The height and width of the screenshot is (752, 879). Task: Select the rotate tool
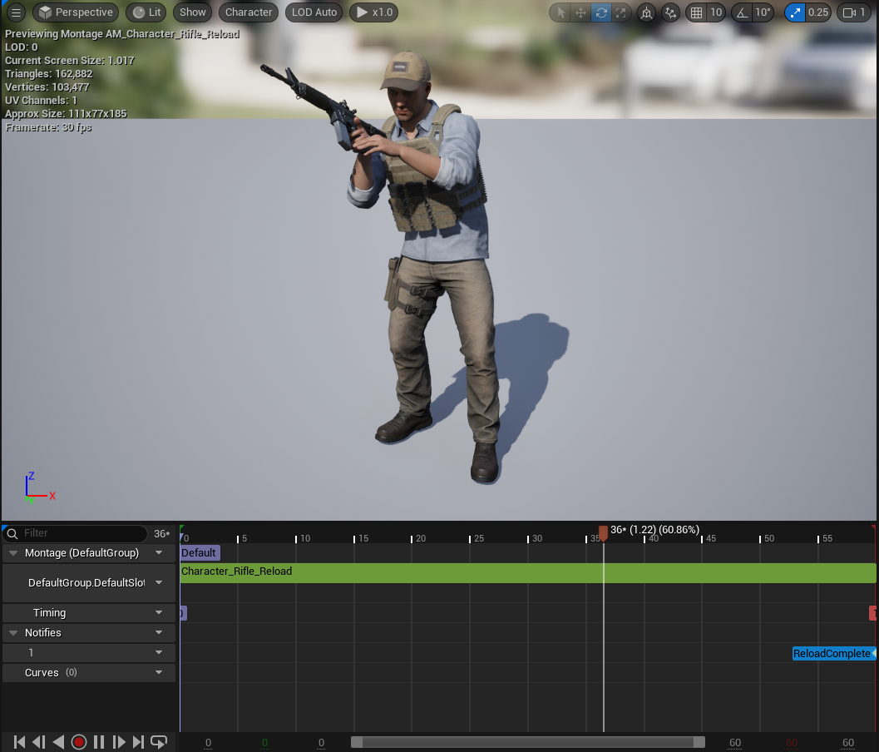click(601, 12)
